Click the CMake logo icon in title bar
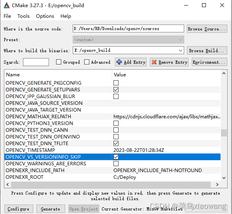 coord(7,6)
